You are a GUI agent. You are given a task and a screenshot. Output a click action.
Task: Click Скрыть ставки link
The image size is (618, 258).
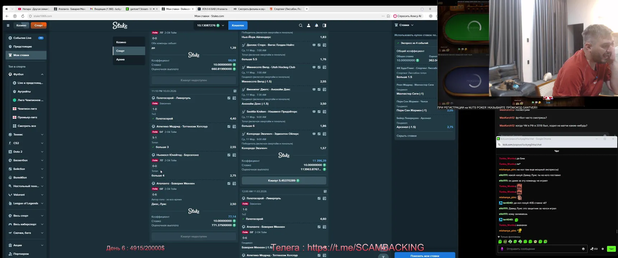click(406, 136)
